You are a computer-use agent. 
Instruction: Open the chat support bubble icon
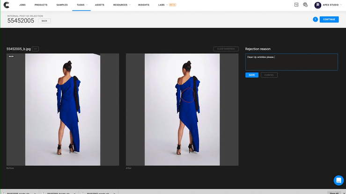[339, 180]
